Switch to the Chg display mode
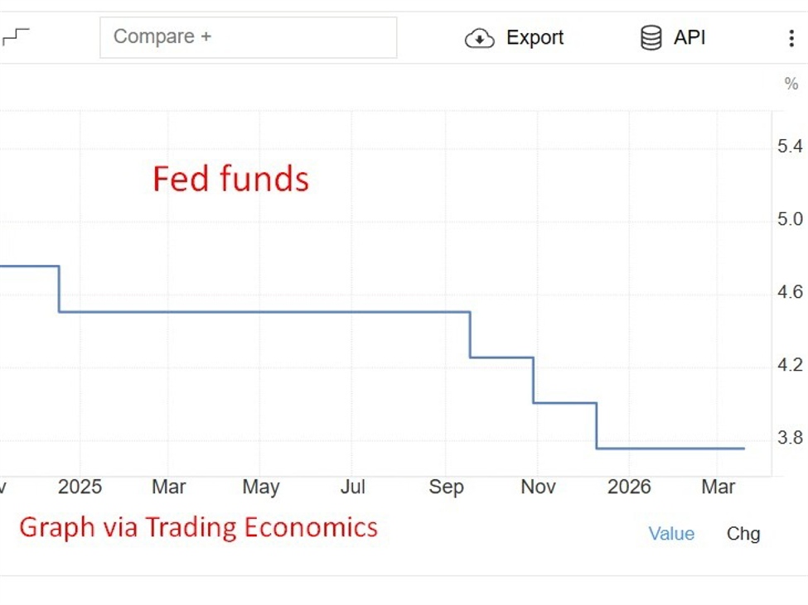808x605 pixels. point(743,534)
